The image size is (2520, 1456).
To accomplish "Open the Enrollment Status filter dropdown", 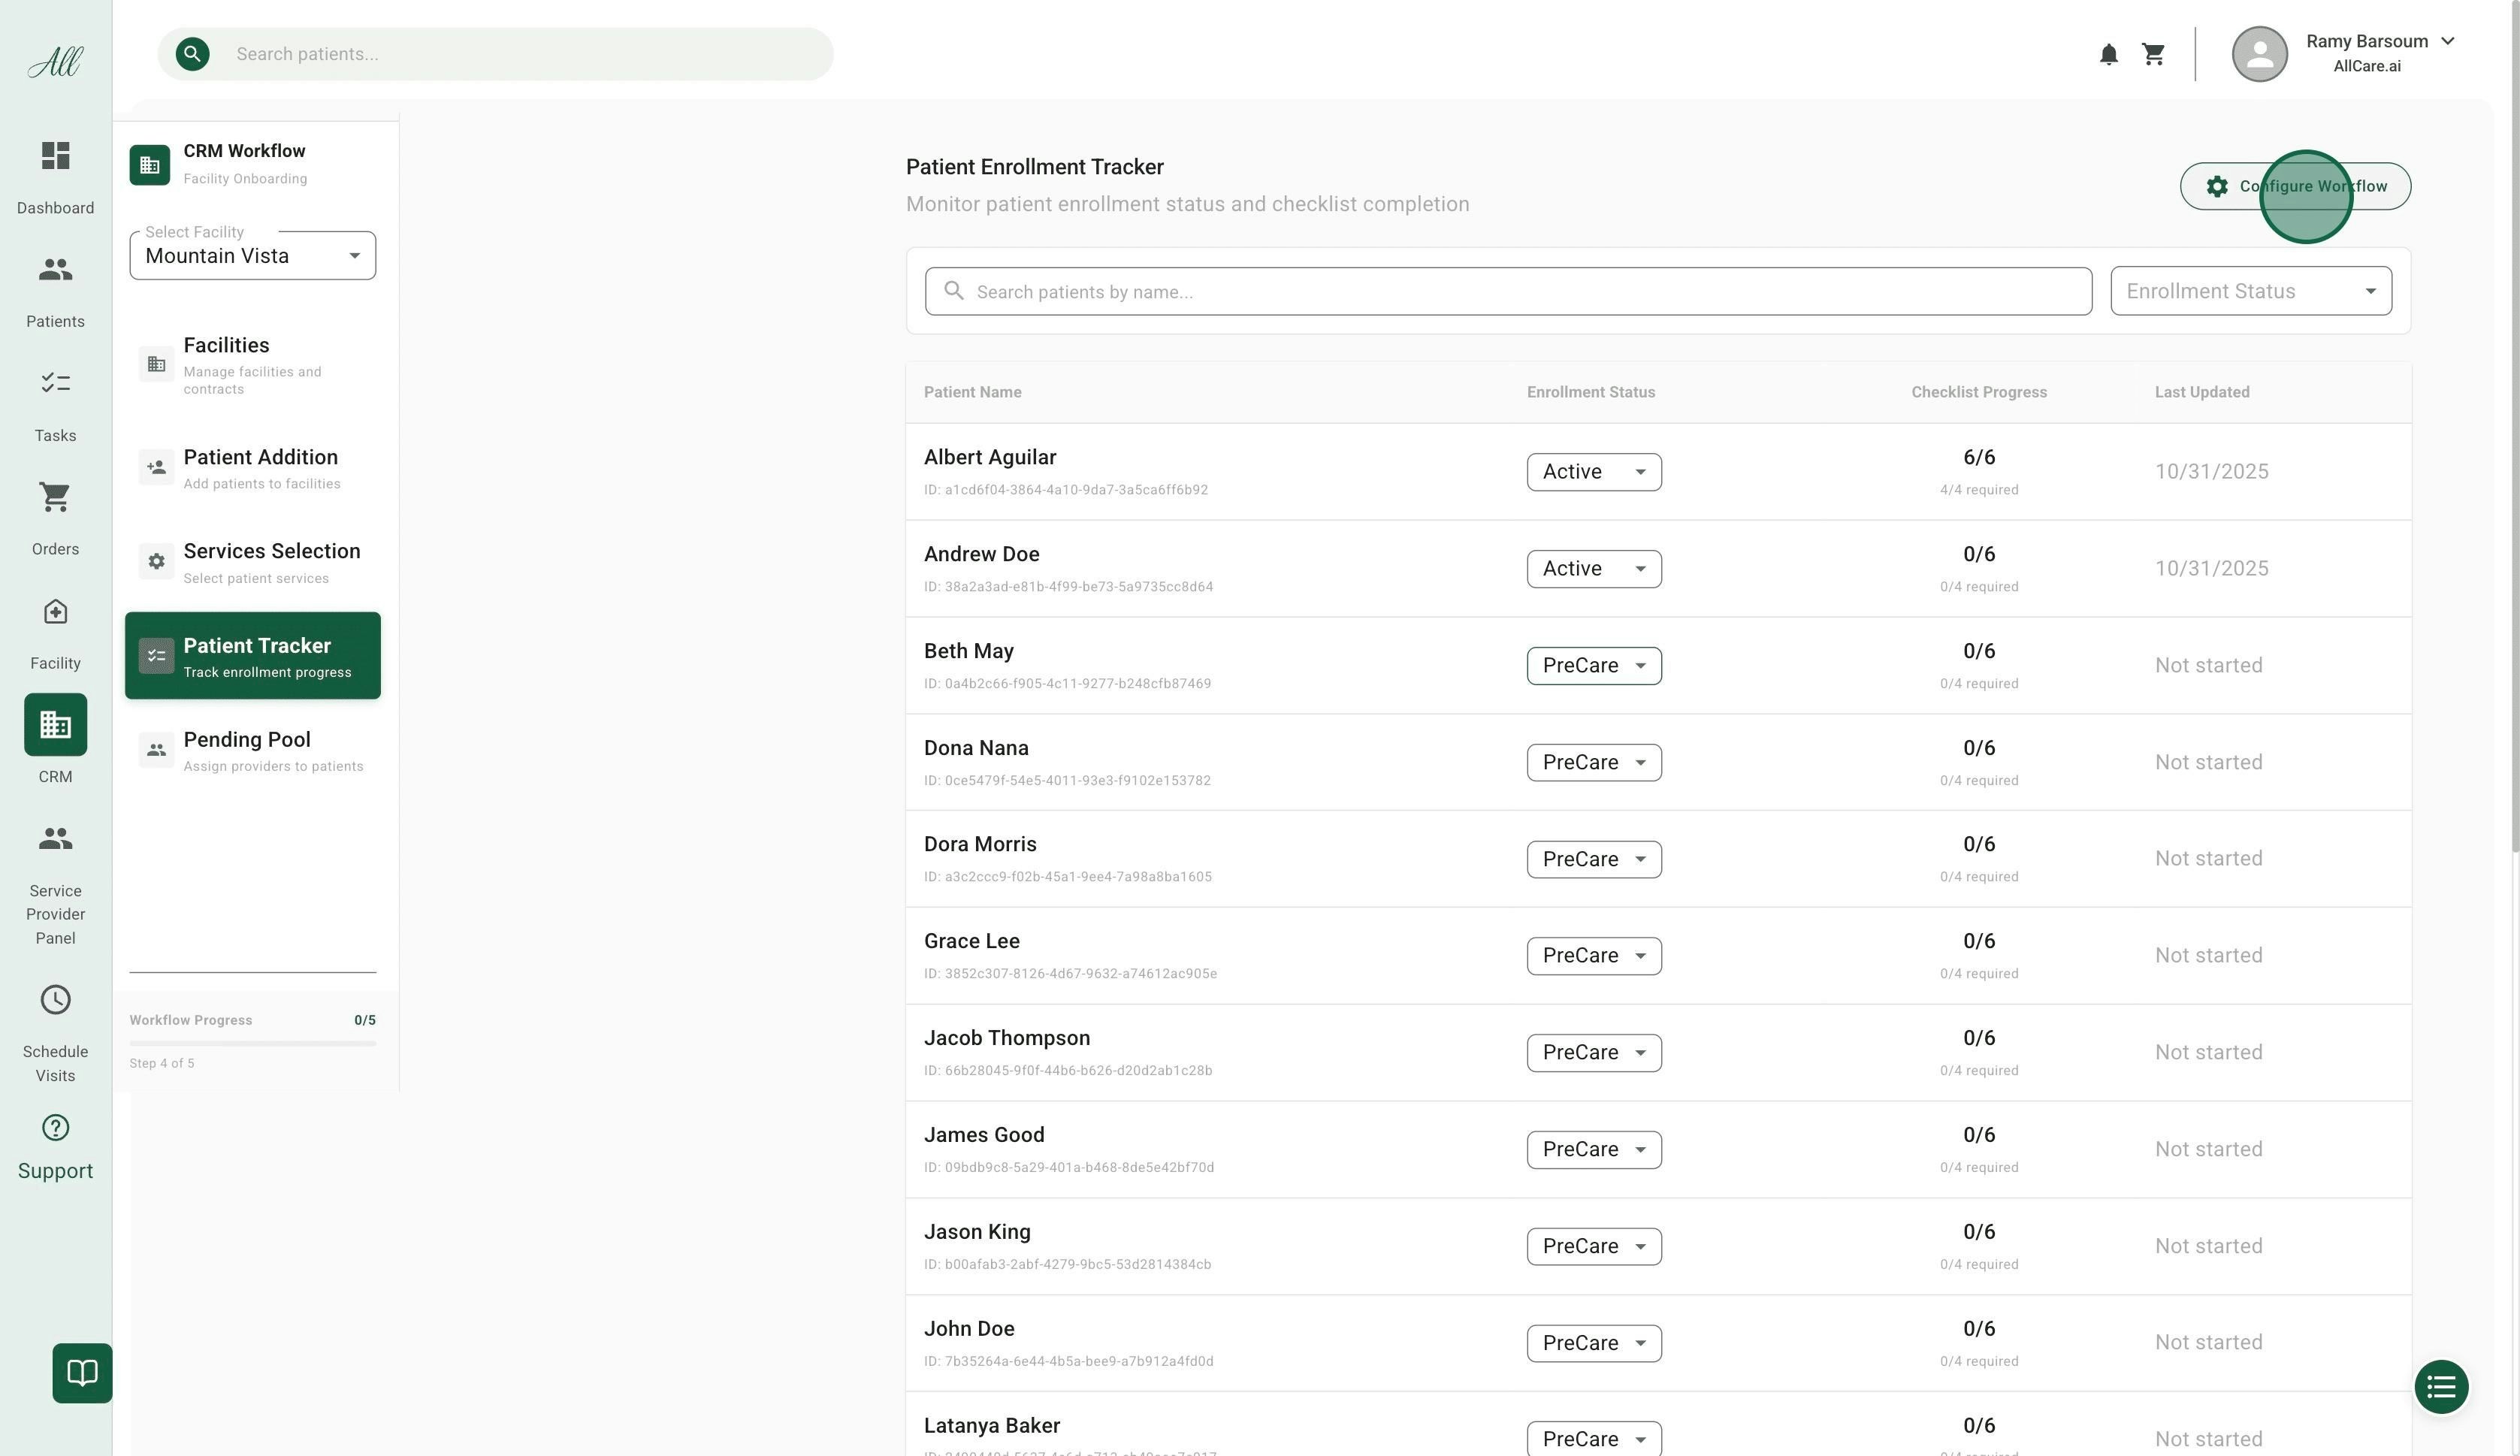I will 2250,291.
